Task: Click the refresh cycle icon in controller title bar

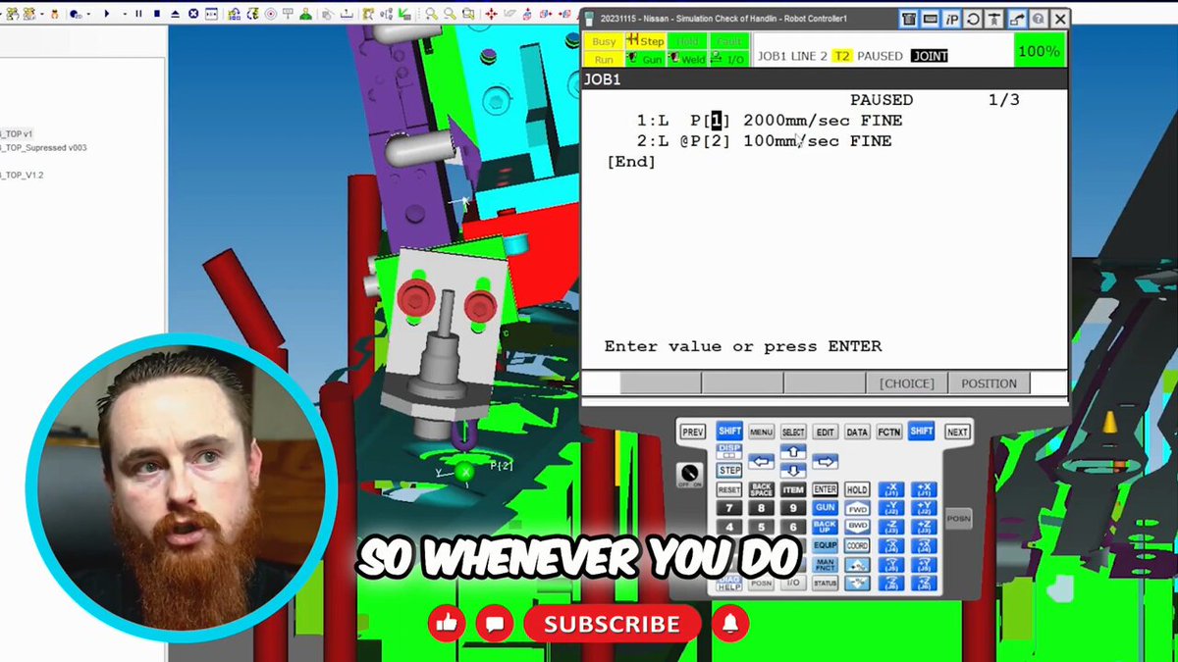Action: 973,19
